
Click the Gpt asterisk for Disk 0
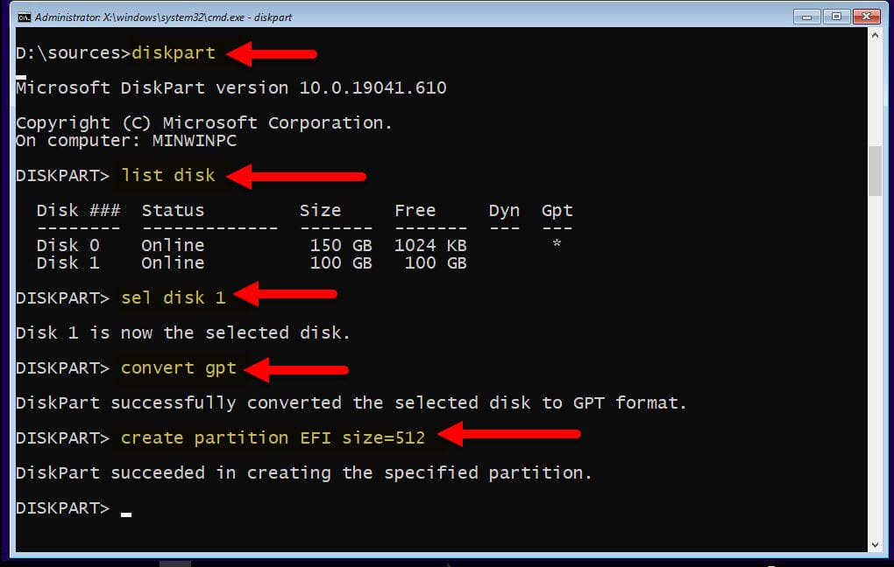tap(557, 243)
